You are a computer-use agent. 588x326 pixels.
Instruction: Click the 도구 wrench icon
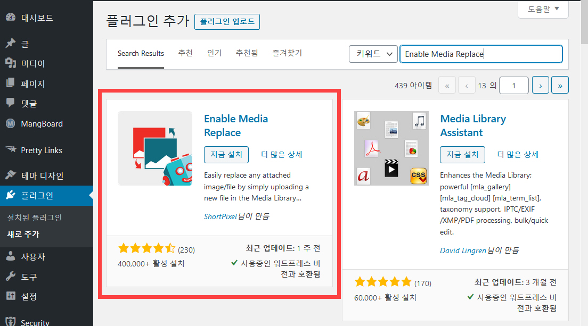11,277
